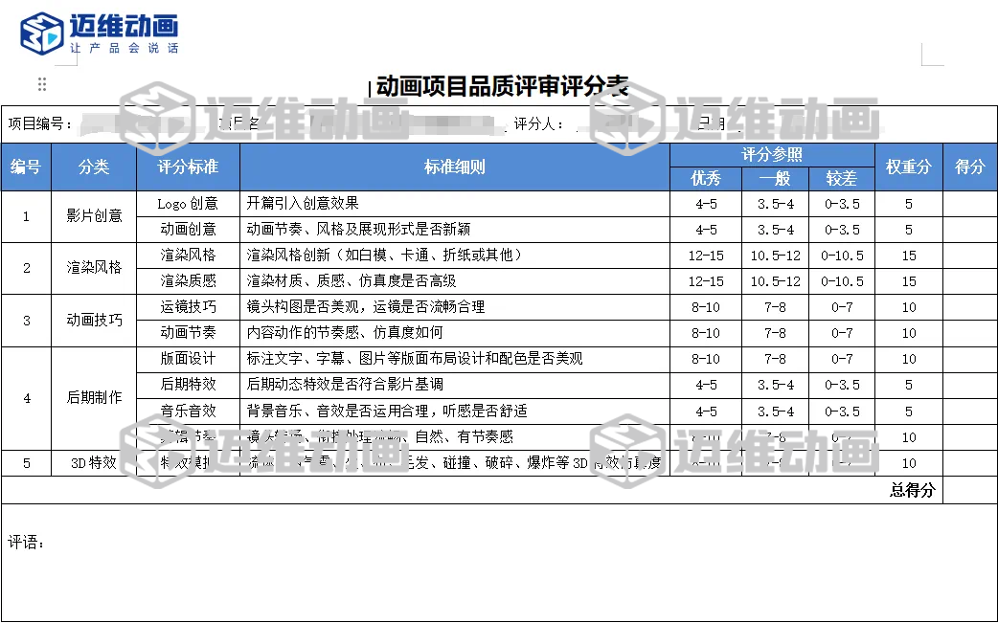Click the 权重分 column header
Image resolution: width=998 pixels, height=623 pixels.
tap(908, 167)
